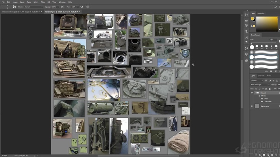Screen dimensions: 280x157
Task: Create a new layer using bottom icon
Action: (x=276, y=155)
